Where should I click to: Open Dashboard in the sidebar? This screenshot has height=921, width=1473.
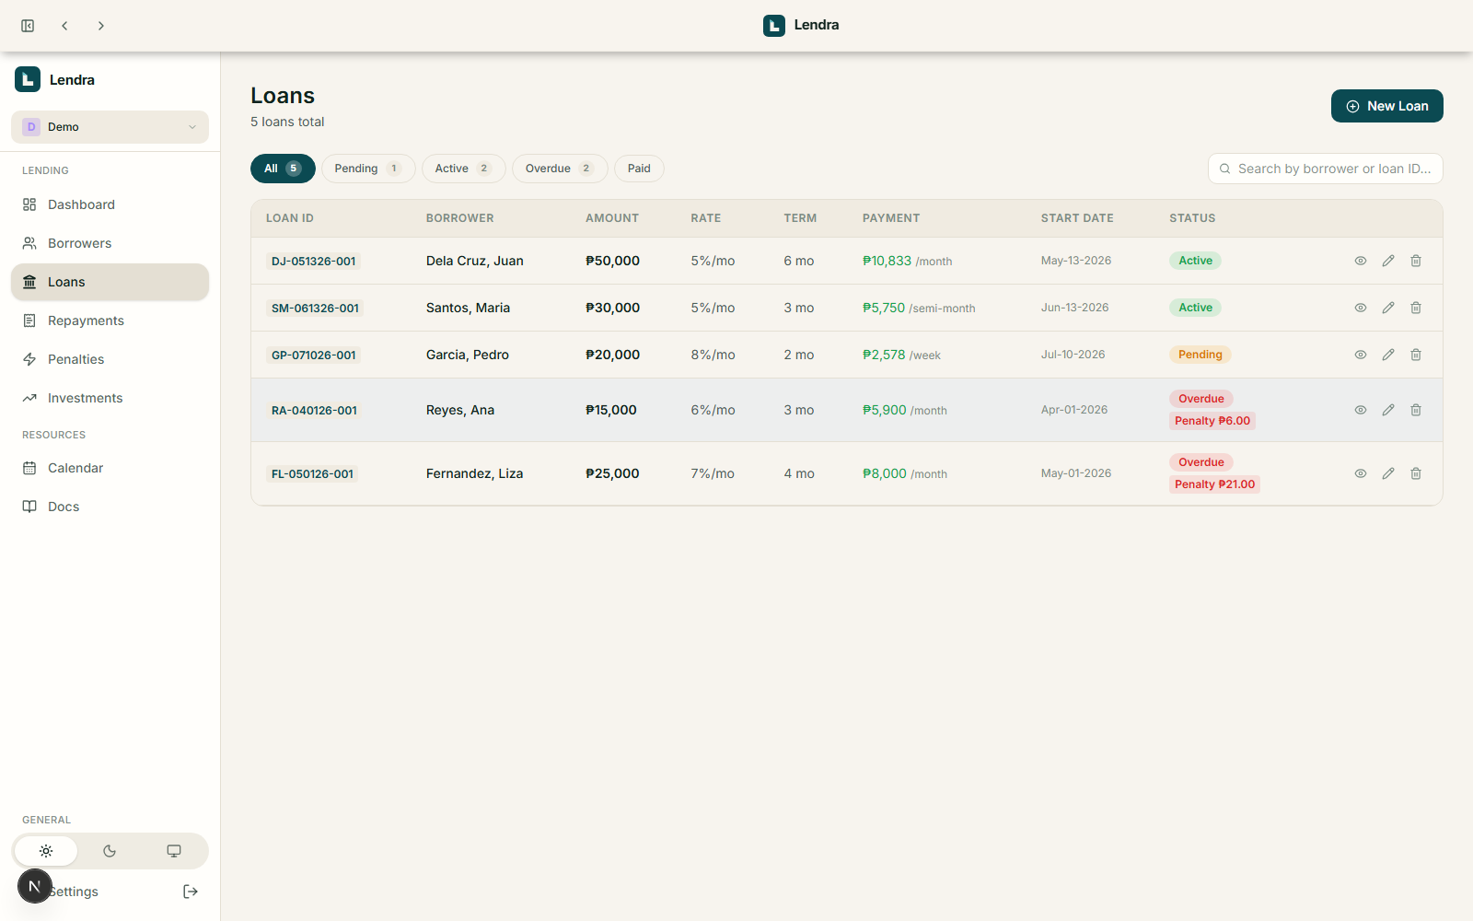point(110,204)
